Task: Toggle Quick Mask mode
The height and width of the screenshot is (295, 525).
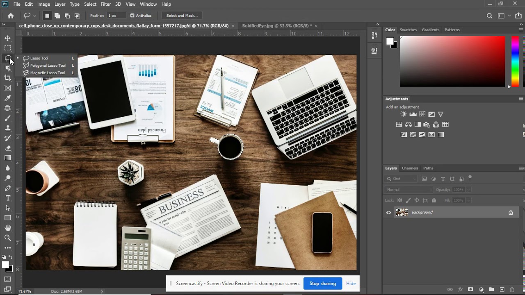Action: click(7, 279)
